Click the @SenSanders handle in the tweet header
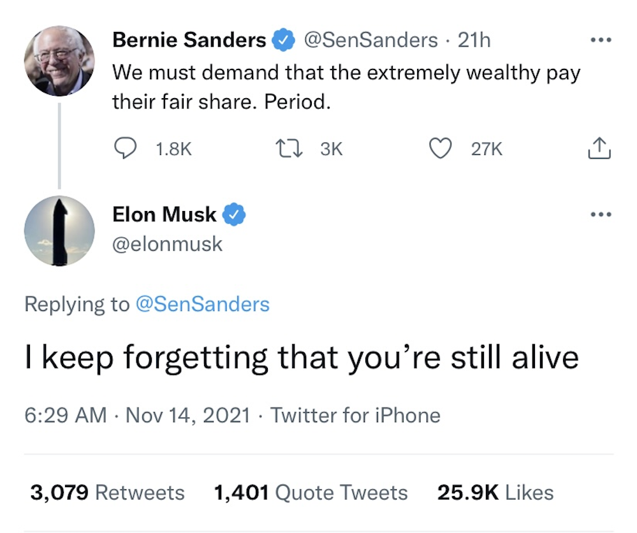Viewport: 637px width, 533px height. (x=370, y=41)
